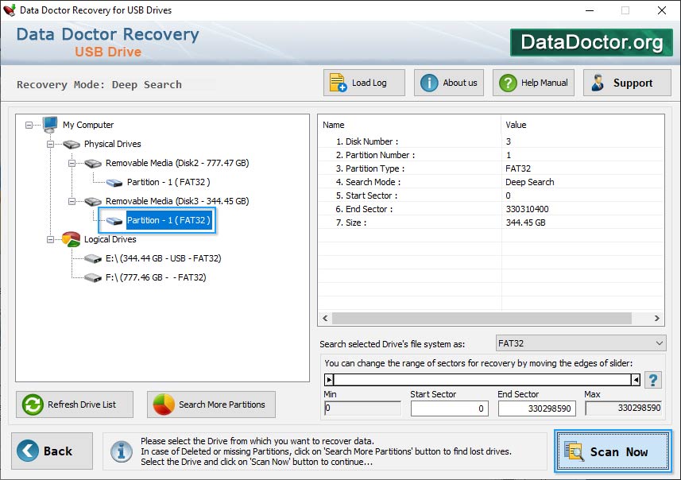Click the application title bar icon

click(x=9, y=10)
